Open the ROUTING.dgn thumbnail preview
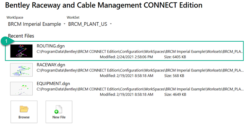Viewport: 245px width, 125px height. point(21,51)
